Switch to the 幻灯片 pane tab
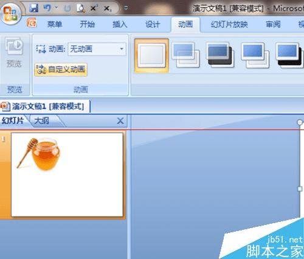This screenshot has height=259, width=304. 13,121
